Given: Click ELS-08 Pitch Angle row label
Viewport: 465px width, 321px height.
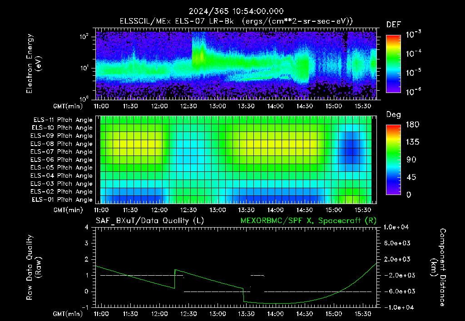Looking at the screenshot, I should pos(62,144).
